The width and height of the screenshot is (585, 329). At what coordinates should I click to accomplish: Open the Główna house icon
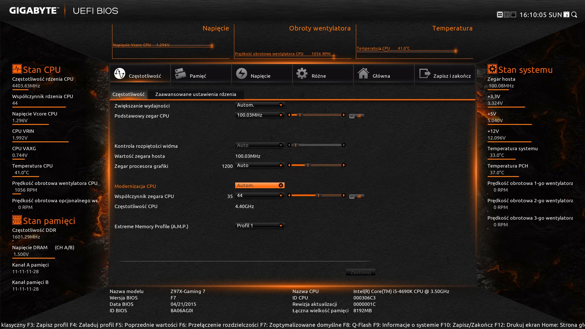[363, 73]
